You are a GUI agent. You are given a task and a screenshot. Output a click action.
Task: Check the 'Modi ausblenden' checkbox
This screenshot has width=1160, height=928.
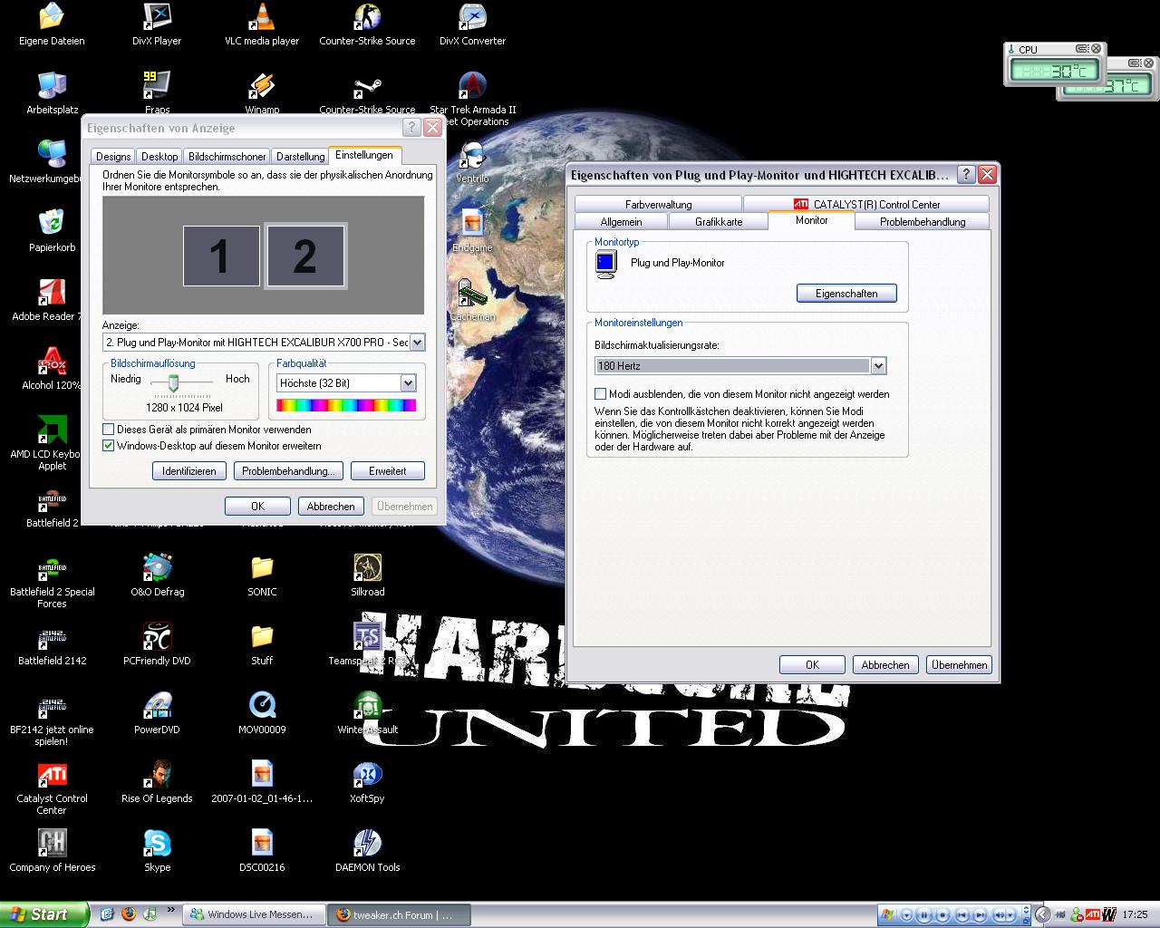pyautogui.click(x=600, y=394)
